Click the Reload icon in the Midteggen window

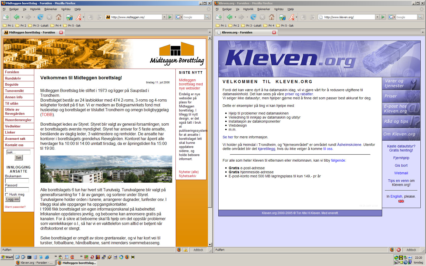(40, 17)
